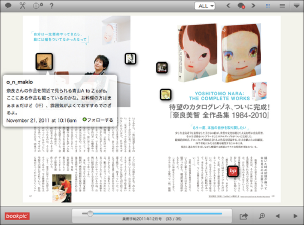The image size is (304, 225).
Task: Go to previous page with the left triangle
Action: click(x=277, y=216)
